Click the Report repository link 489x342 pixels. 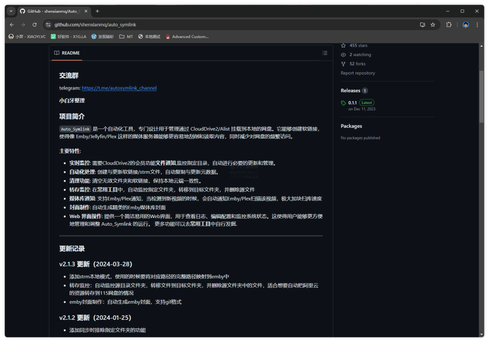coord(358,73)
